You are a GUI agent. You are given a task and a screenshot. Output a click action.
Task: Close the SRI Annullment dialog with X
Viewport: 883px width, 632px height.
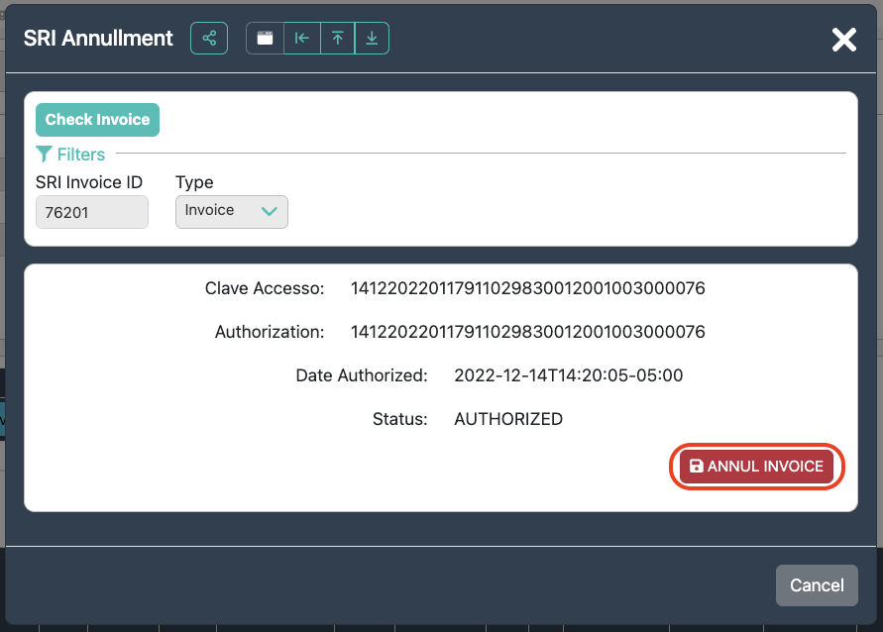(843, 40)
